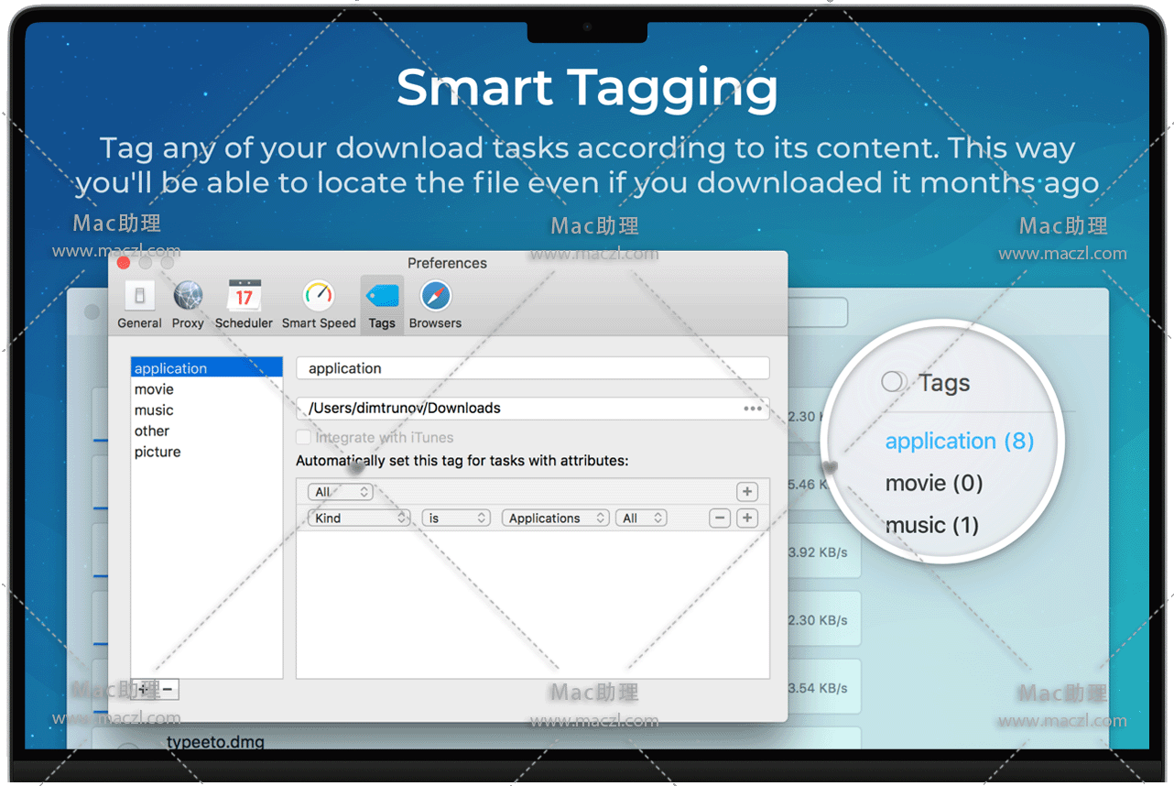The height and width of the screenshot is (786, 1174).
Task: Open the top All match dropdown
Action: pos(340,492)
